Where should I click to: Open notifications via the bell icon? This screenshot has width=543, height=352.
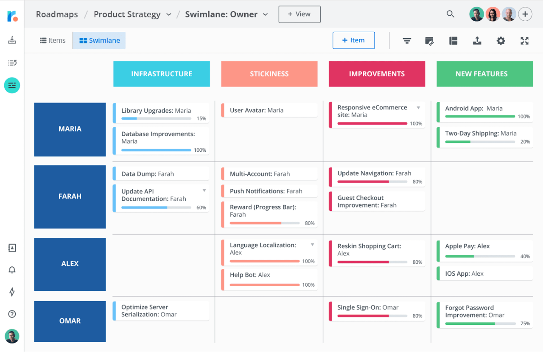pos(12,270)
